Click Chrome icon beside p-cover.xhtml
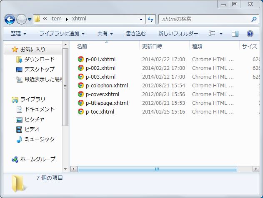 [x=81, y=94]
